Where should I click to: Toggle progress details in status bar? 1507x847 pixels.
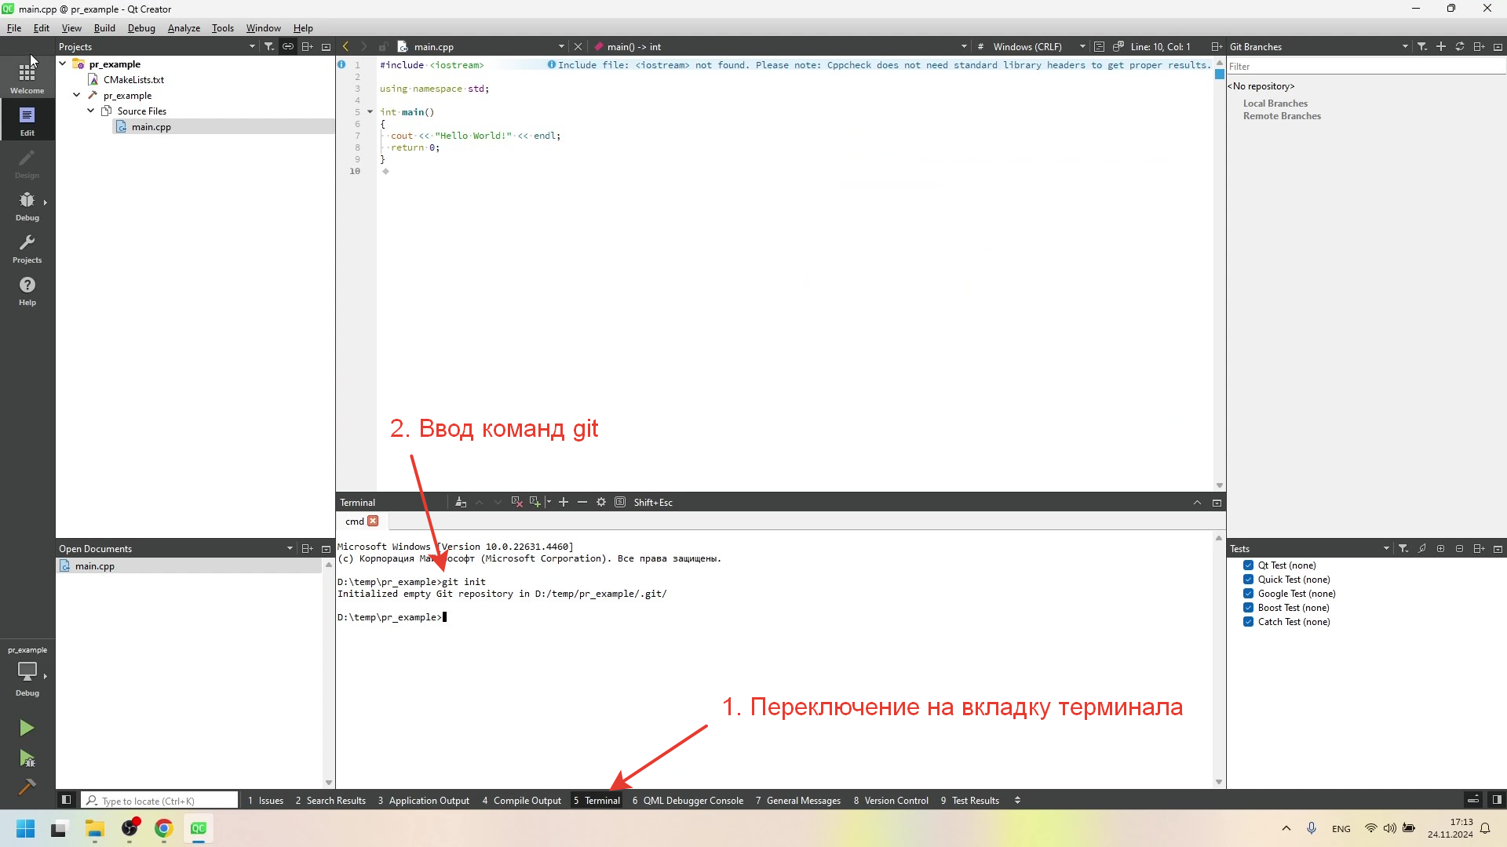(x=1473, y=800)
